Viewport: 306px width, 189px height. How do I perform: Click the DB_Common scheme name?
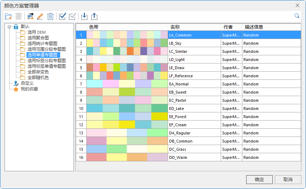(181, 141)
